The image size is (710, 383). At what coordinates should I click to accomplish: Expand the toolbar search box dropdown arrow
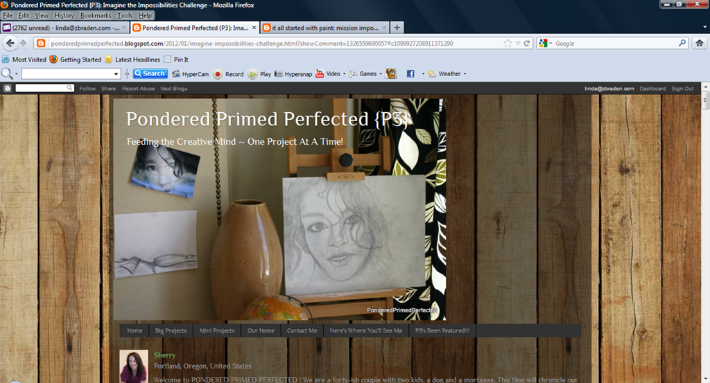click(116, 73)
